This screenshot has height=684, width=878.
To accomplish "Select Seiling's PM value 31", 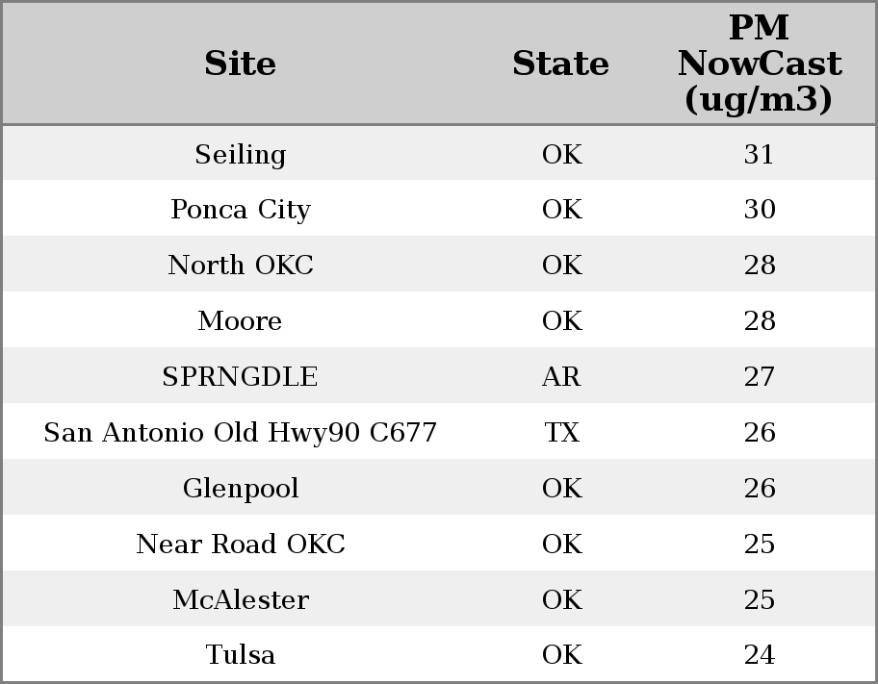I will point(759,154).
